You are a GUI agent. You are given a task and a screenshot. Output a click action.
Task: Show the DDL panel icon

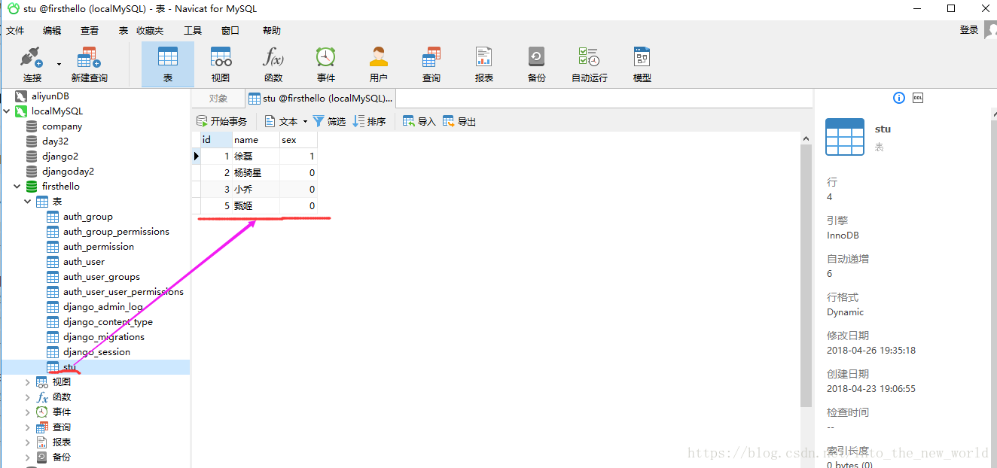[918, 98]
